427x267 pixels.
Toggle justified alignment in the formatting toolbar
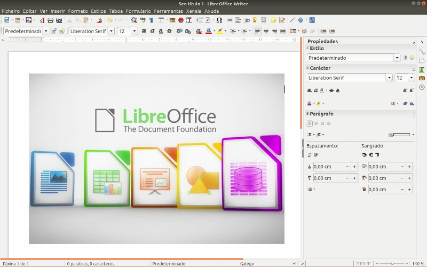[282, 31]
